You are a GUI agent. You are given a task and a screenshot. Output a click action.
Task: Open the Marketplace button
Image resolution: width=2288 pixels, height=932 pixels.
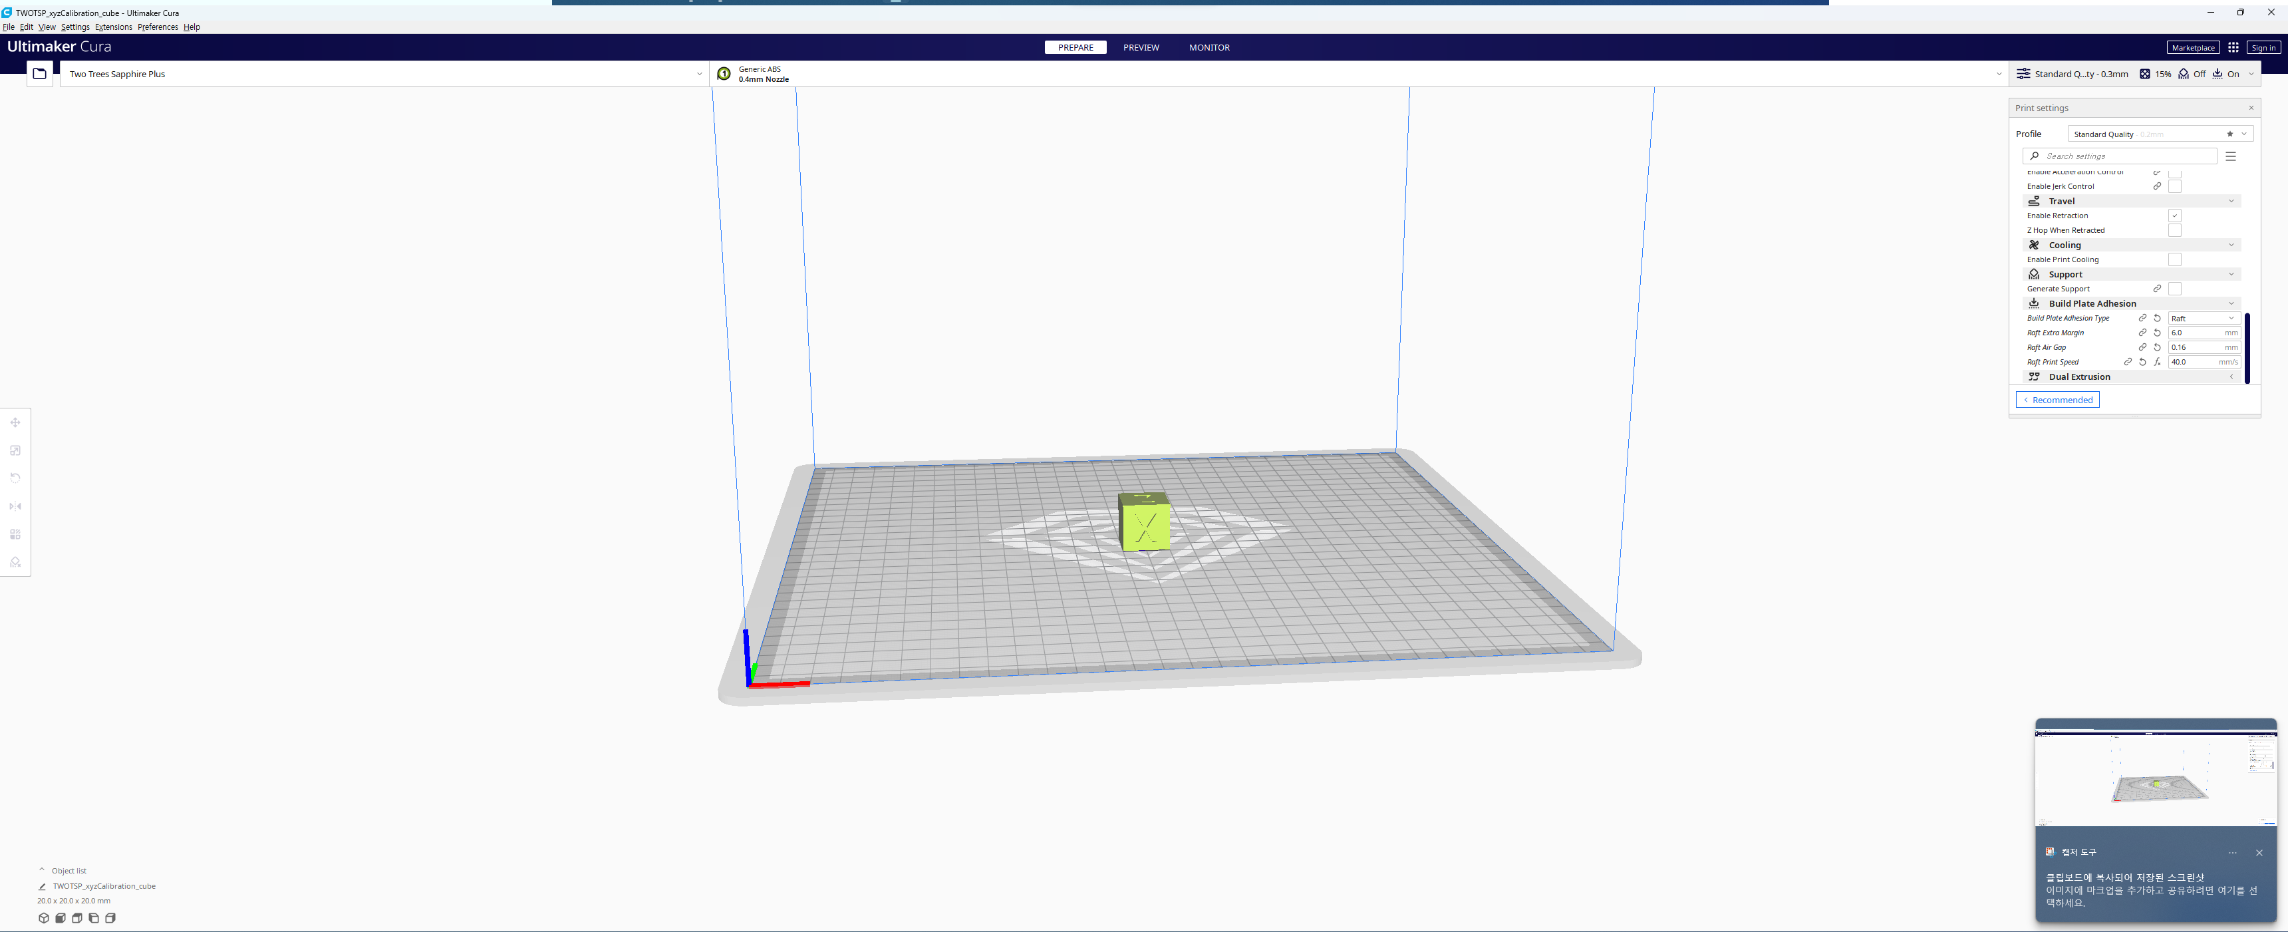(x=2192, y=48)
